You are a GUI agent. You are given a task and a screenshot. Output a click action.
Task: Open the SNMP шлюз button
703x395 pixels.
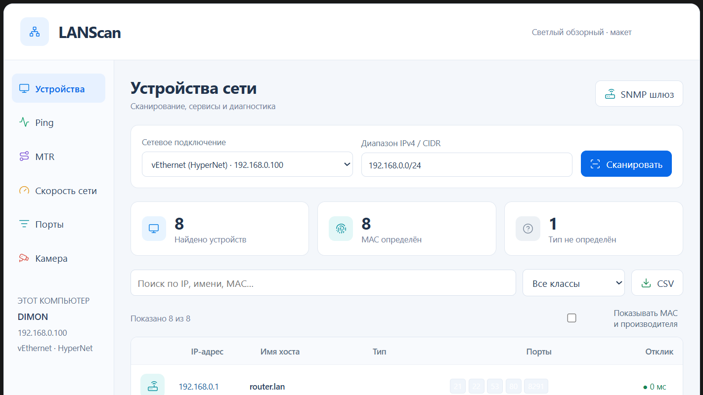(639, 94)
